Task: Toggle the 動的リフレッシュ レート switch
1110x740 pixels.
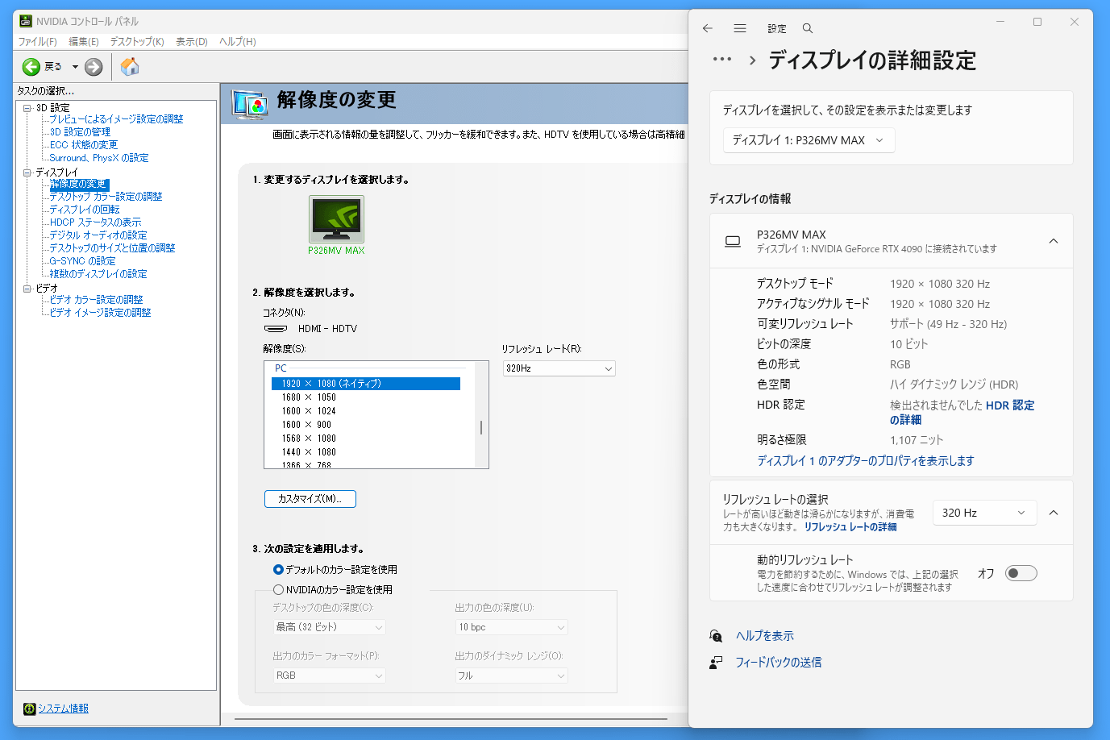Action: pyautogui.click(x=1021, y=573)
